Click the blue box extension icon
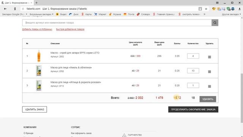The height and width of the screenshot is (137, 243). click(x=233, y=9)
